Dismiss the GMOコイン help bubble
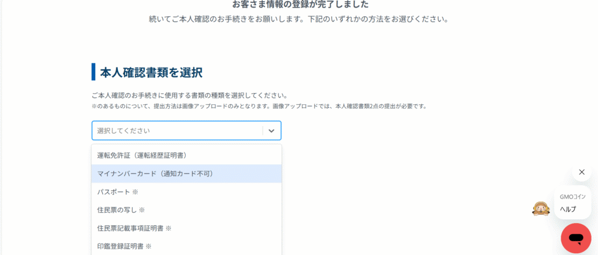 [x=581, y=172]
